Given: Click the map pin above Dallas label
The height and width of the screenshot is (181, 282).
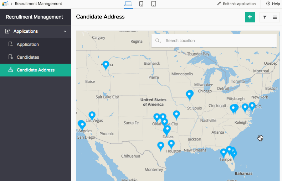Looking at the screenshot, I should [x=167, y=130].
